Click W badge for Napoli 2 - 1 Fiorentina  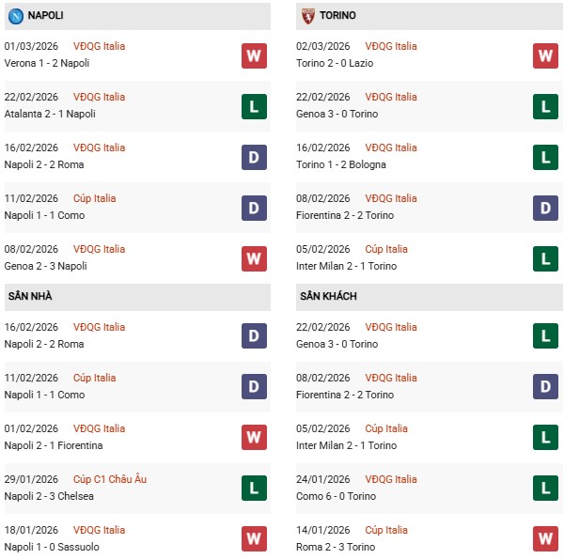coord(254,438)
